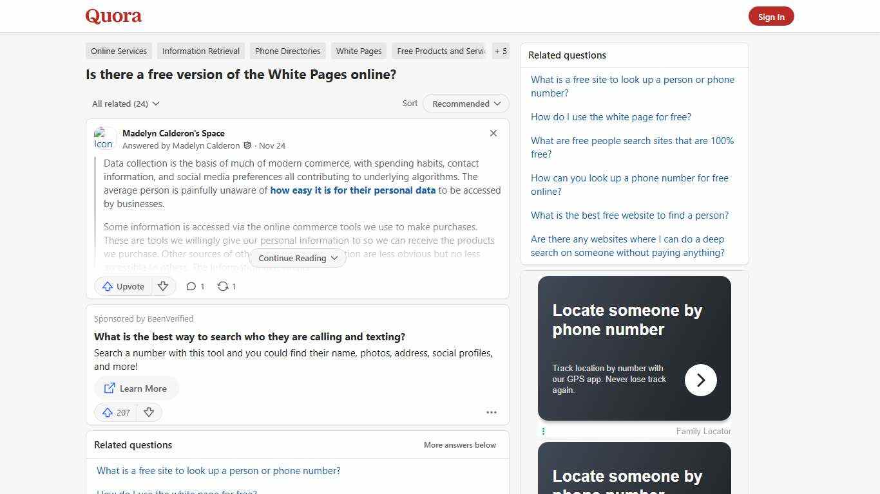Dismiss Madelyn Calderon's answer with the X

(493, 133)
